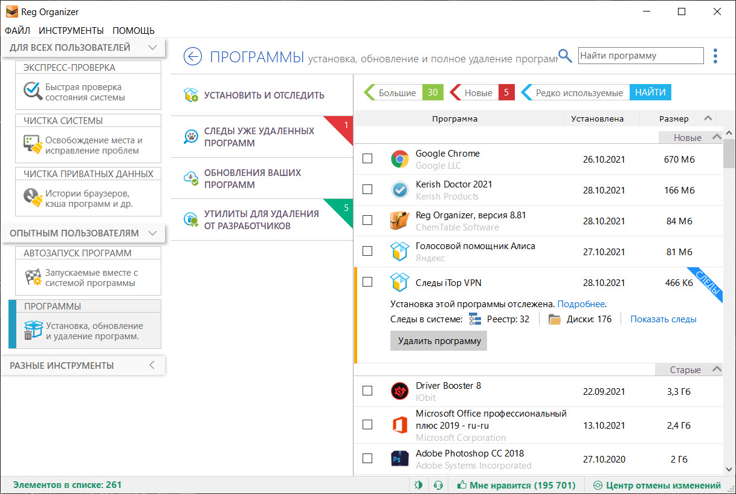Click the Reg Organizer program row icon
Viewport: 736px width, 494px height.
[x=399, y=221]
